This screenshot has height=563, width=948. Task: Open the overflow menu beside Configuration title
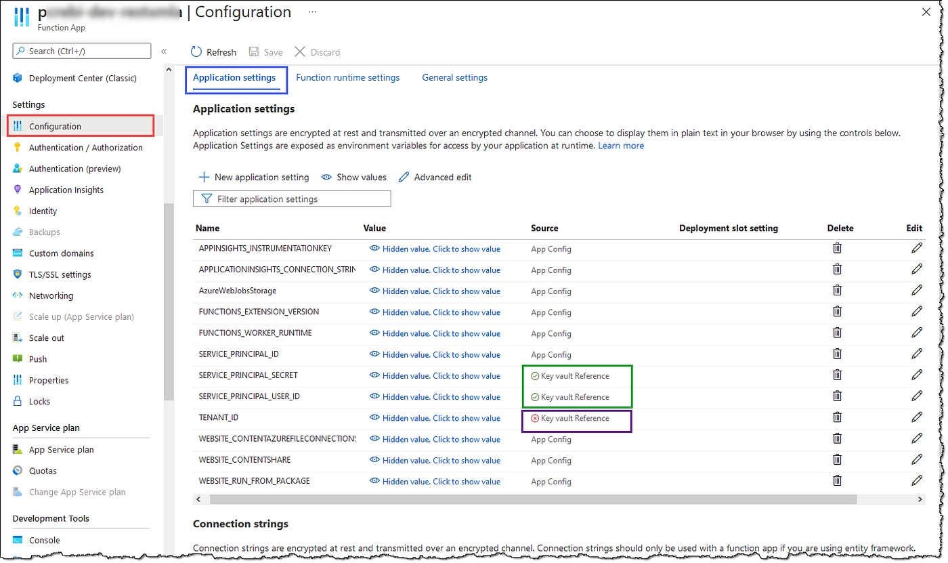312,12
